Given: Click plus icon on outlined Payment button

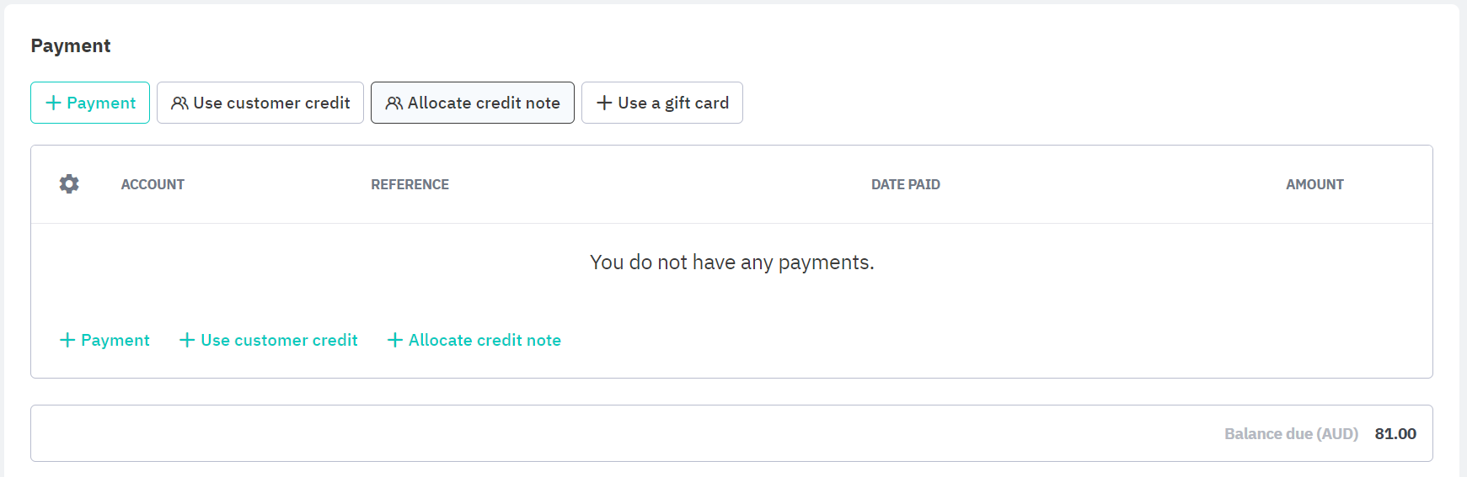Looking at the screenshot, I should click(x=53, y=103).
